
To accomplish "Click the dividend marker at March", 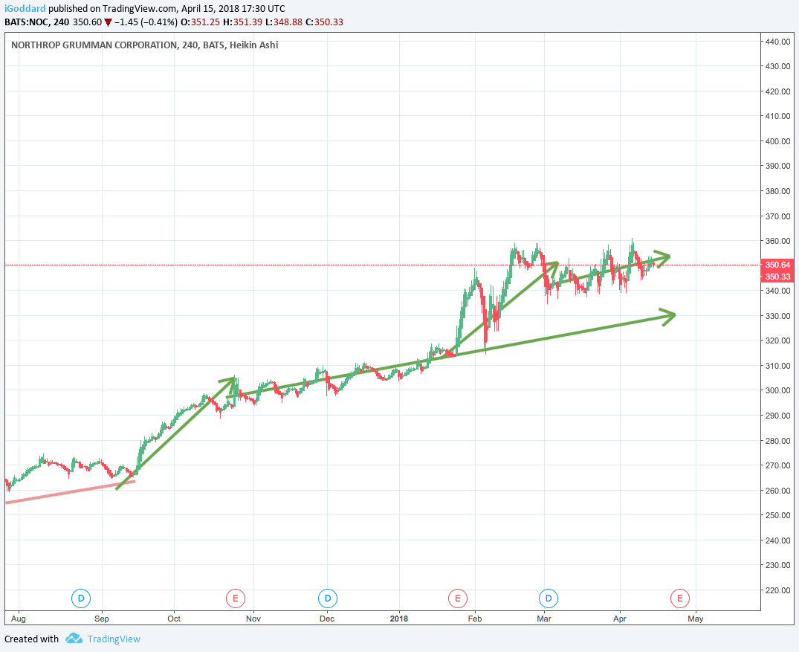I will click(x=549, y=598).
